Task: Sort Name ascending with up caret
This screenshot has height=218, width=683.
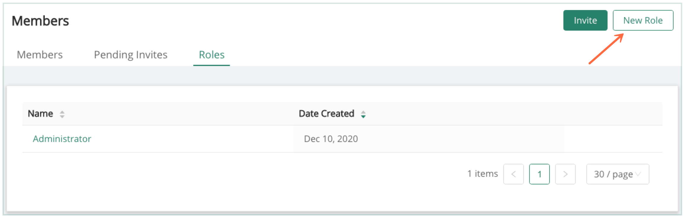Action: (62, 112)
